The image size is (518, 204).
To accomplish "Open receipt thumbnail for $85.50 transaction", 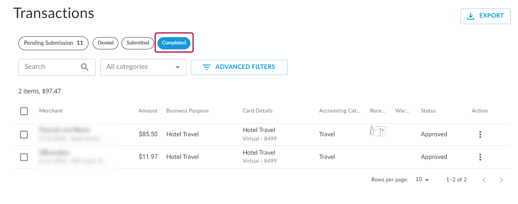I will 378,131.
